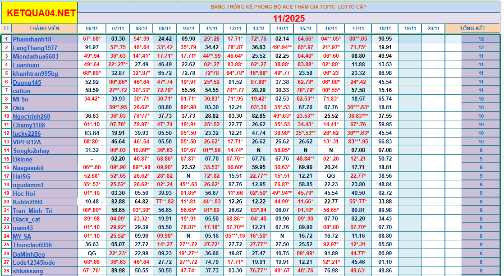This screenshot has height=276, width=504.
Task: Select the Songlo2nhay member name
Action: click(31, 151)
